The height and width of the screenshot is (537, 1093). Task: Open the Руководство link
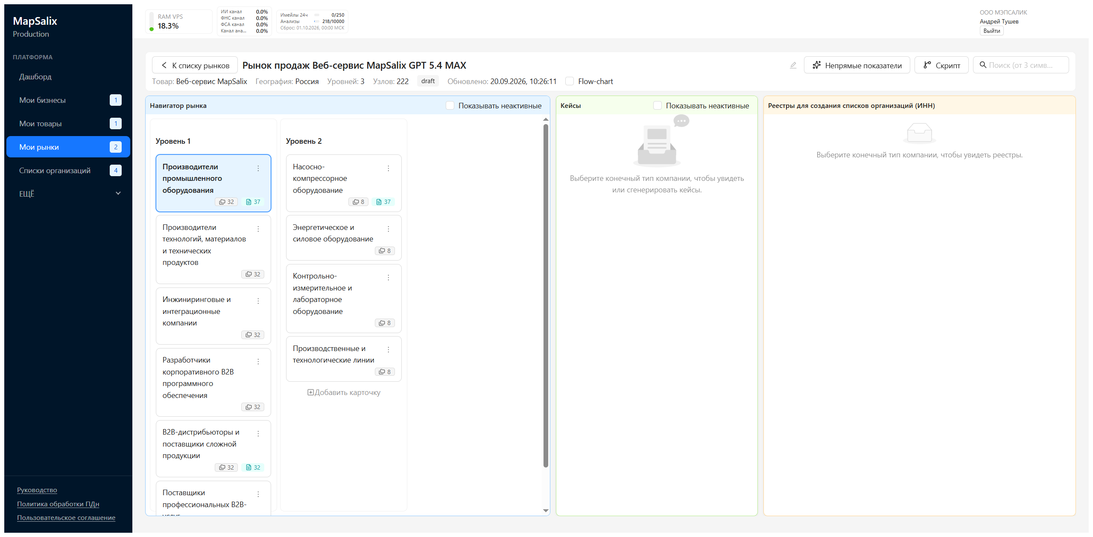coord(37,490)
